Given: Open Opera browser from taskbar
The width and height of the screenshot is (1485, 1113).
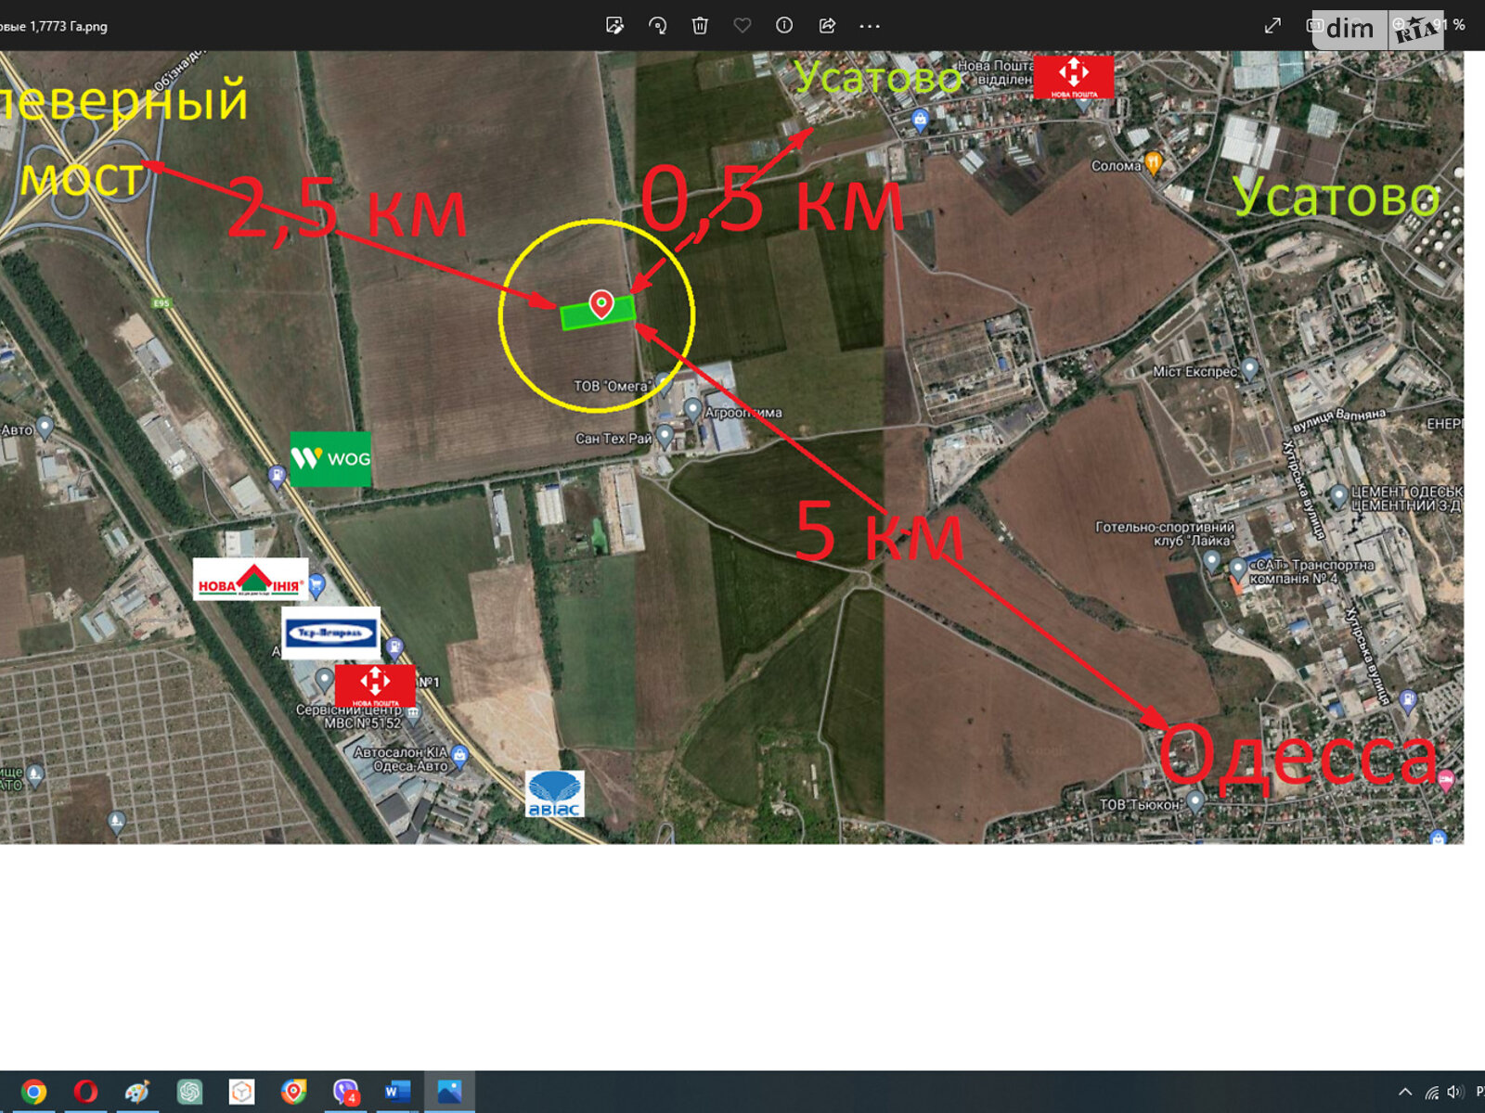Looking at the screenshot, I should pyautogui.click(x=85, y=1092).
